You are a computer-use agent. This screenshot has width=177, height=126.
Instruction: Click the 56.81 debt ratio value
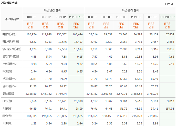pyautogui.click(x=33, y=79)
